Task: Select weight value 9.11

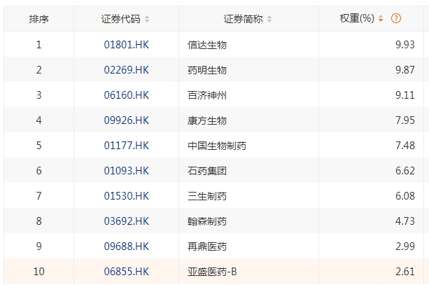Action: [x=405, y=95]
